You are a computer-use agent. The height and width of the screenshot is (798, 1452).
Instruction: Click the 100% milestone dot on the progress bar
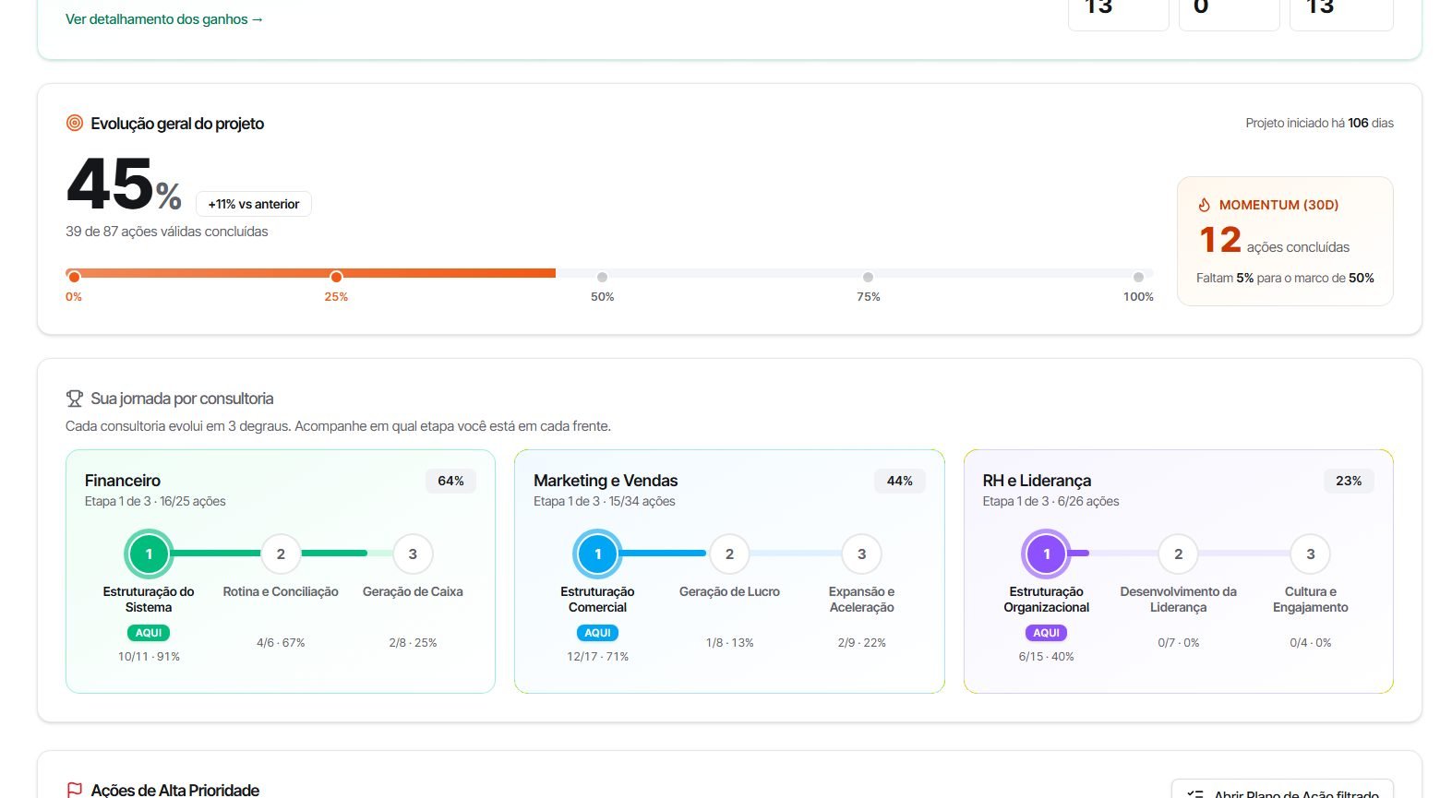(x=1138, y=277)
